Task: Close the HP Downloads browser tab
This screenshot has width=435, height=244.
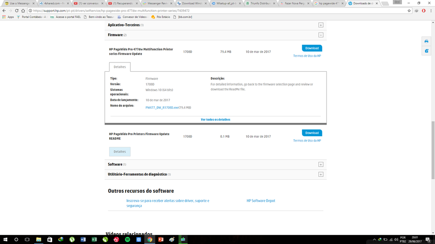Action: tap(377, 3)
